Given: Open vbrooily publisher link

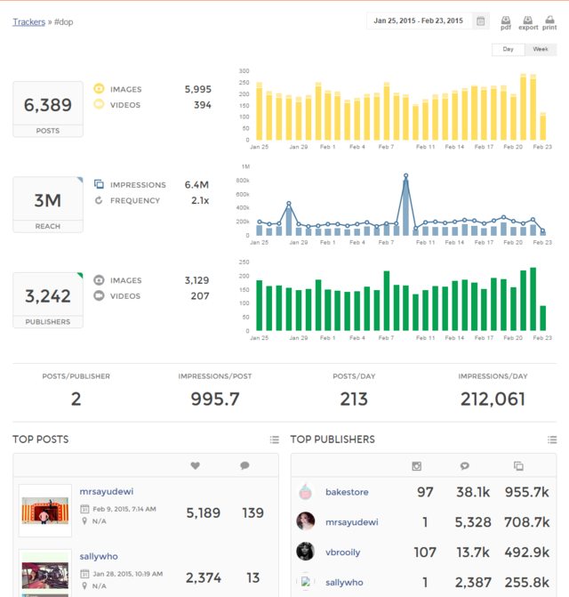Looking at the screenshot, I should coord(343,552).
